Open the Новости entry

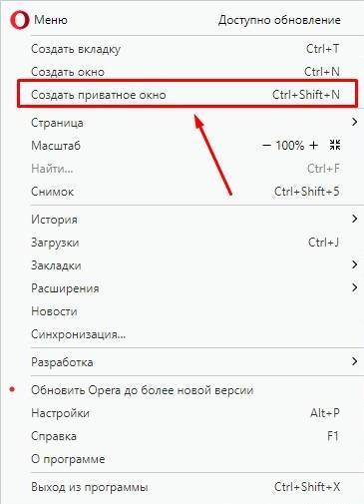click(x=185, y=311)
